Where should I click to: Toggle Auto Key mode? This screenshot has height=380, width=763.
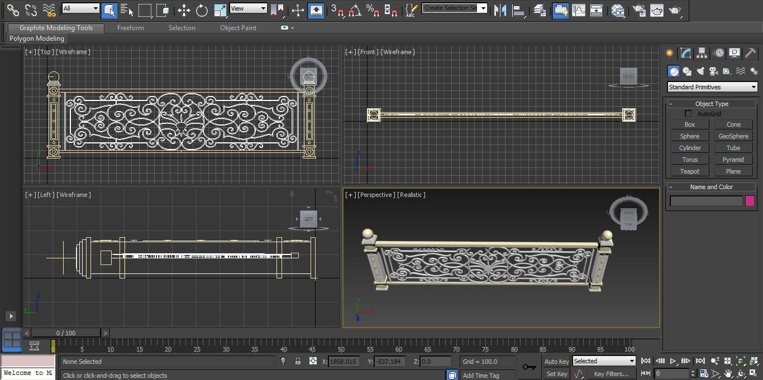[x=556, y=362]
